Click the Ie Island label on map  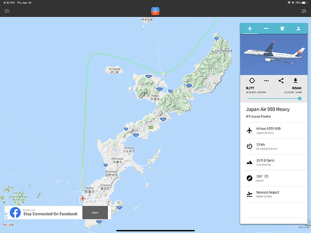115,70
